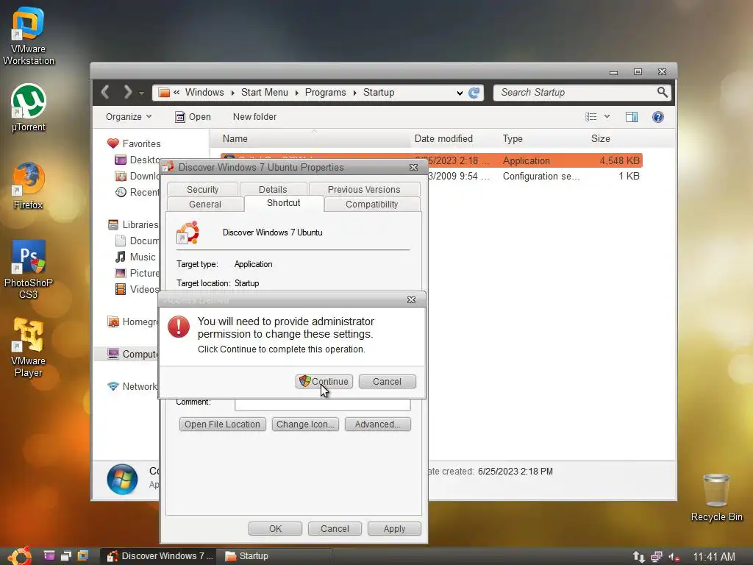The width and height of the screenshot is (753, 565).
Task: Switch to the Details tab
Action: tap(273, 189)
